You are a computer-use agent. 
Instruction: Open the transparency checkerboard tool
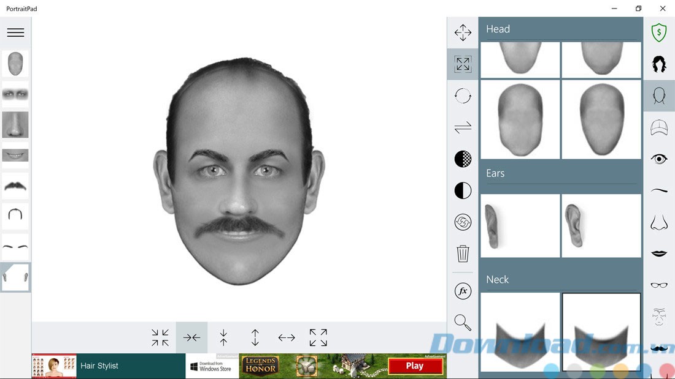(463, 159)
